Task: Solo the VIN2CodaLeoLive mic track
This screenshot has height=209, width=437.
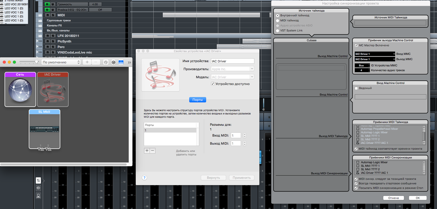Action: (53, 52)
